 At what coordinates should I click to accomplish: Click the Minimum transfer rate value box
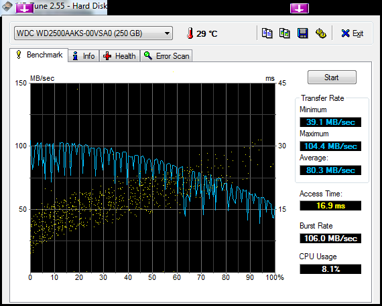[x=330, y=122]
